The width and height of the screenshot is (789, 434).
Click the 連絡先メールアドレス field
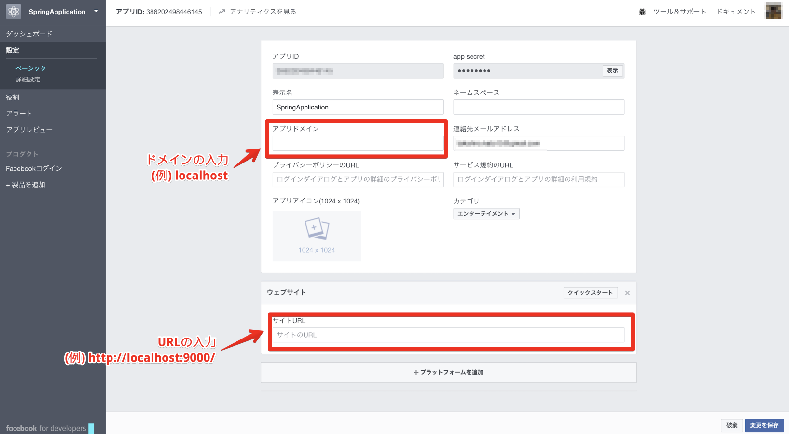(539, 143)
